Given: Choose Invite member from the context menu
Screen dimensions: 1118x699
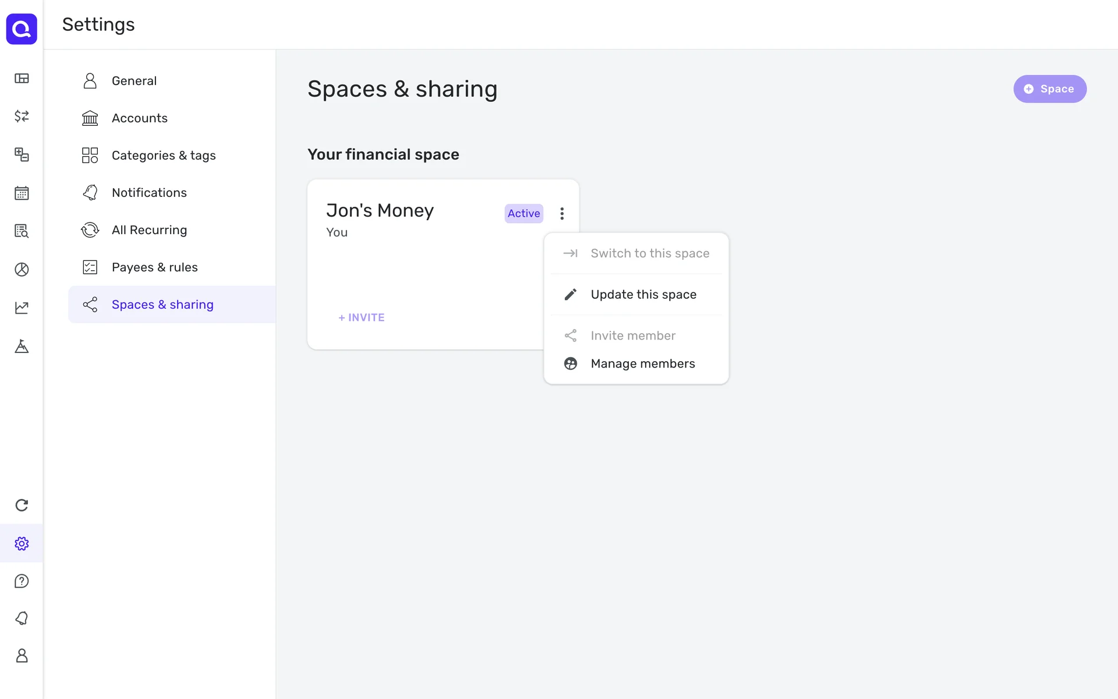Looking at the screenshot, I should [632, 336].
